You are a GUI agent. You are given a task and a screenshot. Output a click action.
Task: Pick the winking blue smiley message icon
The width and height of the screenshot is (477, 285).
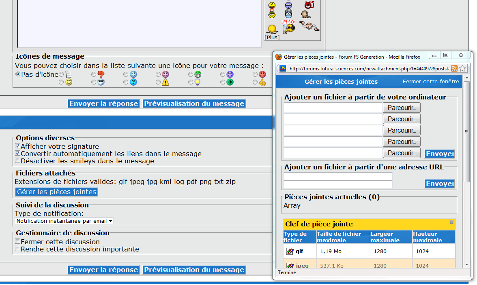pyautogui.click(x=133, y=74)
